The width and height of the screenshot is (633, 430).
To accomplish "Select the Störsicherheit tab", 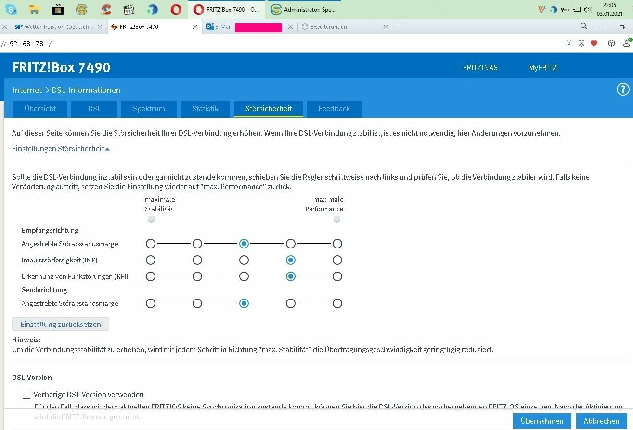I will point(269,109).
